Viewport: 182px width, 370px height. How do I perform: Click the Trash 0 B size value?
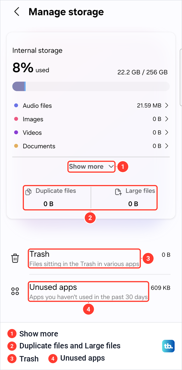click(166, 255)
